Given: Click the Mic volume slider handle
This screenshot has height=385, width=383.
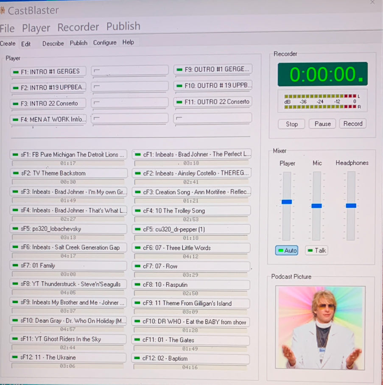Looking at the screenshot, I should [x=316, y=206].
